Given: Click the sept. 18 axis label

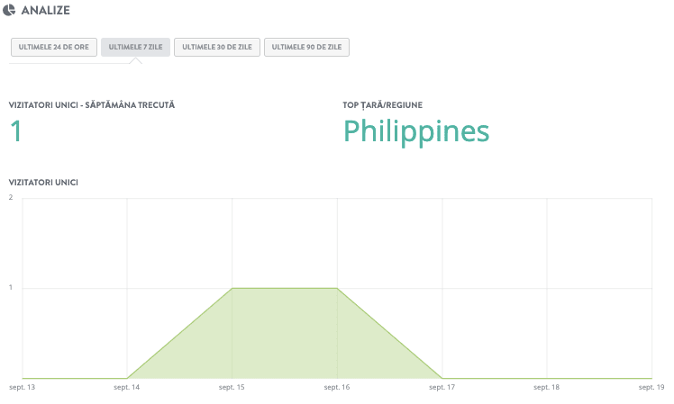Looking at the screenshot, I should pyautogui.click(x=547, y=387).
